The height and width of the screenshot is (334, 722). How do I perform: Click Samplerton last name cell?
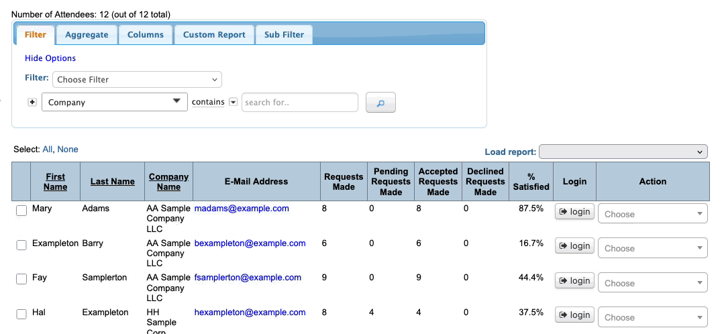pos(104,278)
